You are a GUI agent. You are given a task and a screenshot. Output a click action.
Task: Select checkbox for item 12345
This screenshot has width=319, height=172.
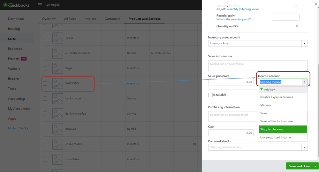click(45, 38)
